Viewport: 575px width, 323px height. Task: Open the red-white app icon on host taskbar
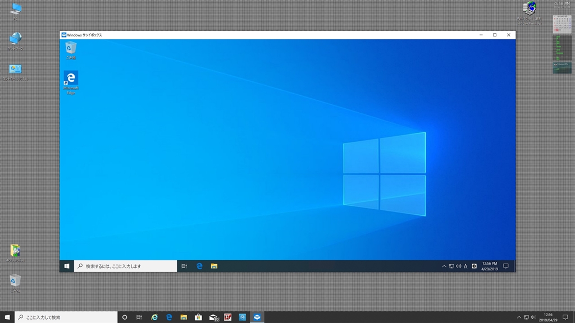point(228,317)
